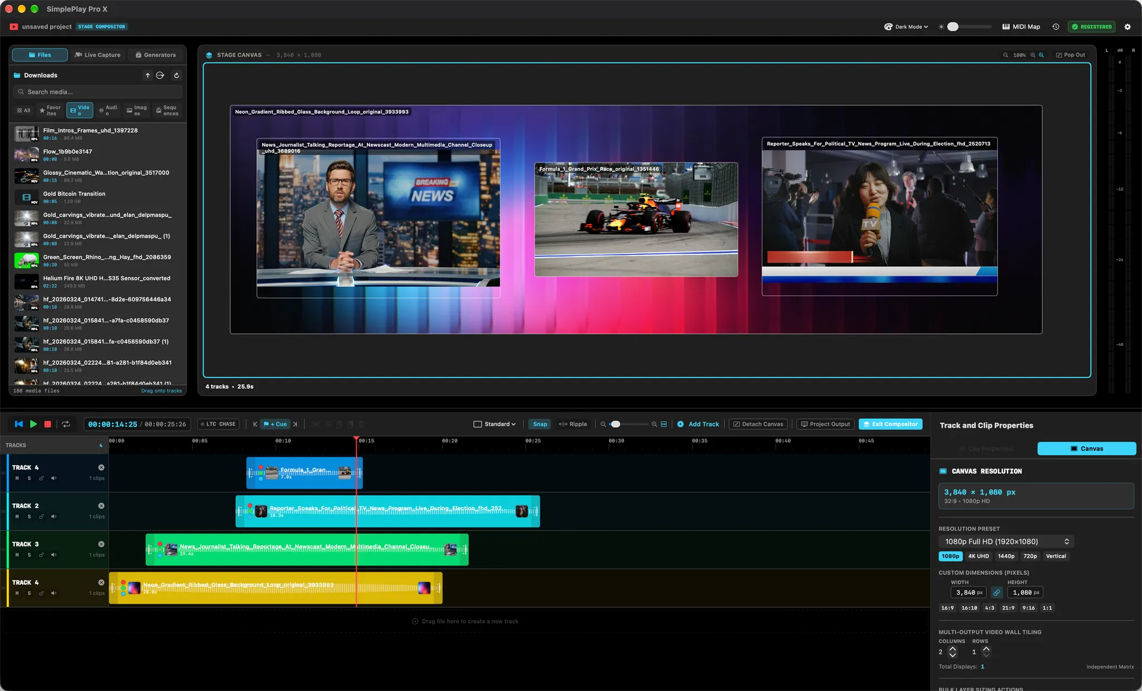Enable Ripple editing mode
Image resolution: width=1142 pixels, height=691 pixels.
click(573, 424)
